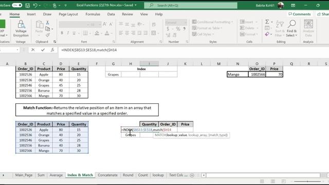Click the Insert Function fx icon
Screen dimensions: 329x185
[52, 50]
